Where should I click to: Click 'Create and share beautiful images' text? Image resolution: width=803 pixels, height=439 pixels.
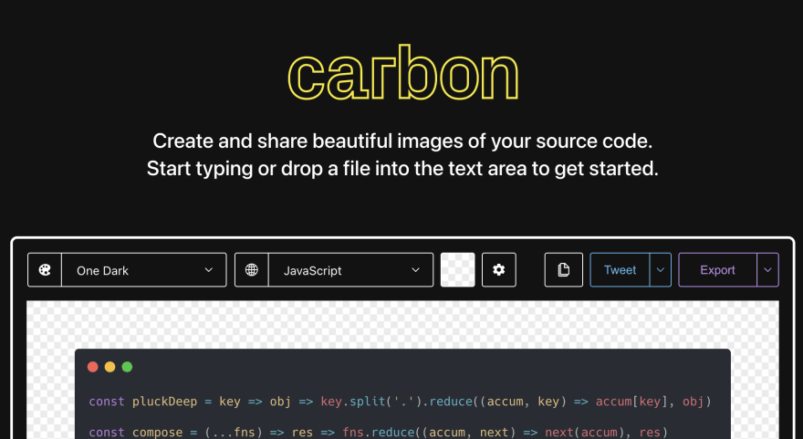point(402,141)
